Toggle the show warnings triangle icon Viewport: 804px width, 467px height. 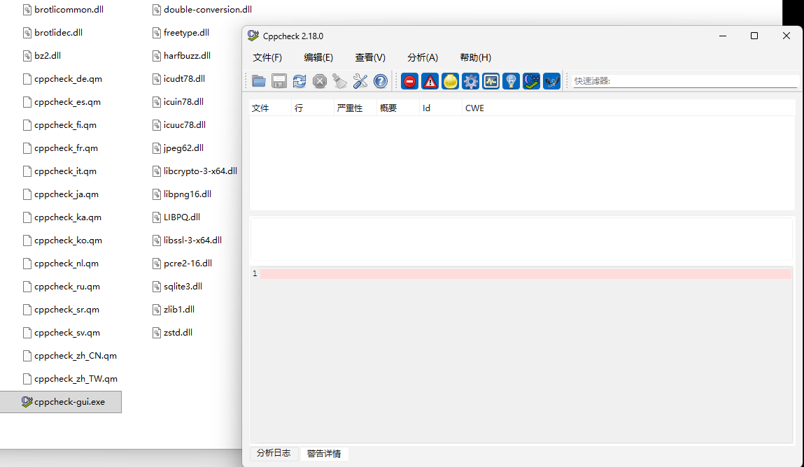tap(430, 81)
